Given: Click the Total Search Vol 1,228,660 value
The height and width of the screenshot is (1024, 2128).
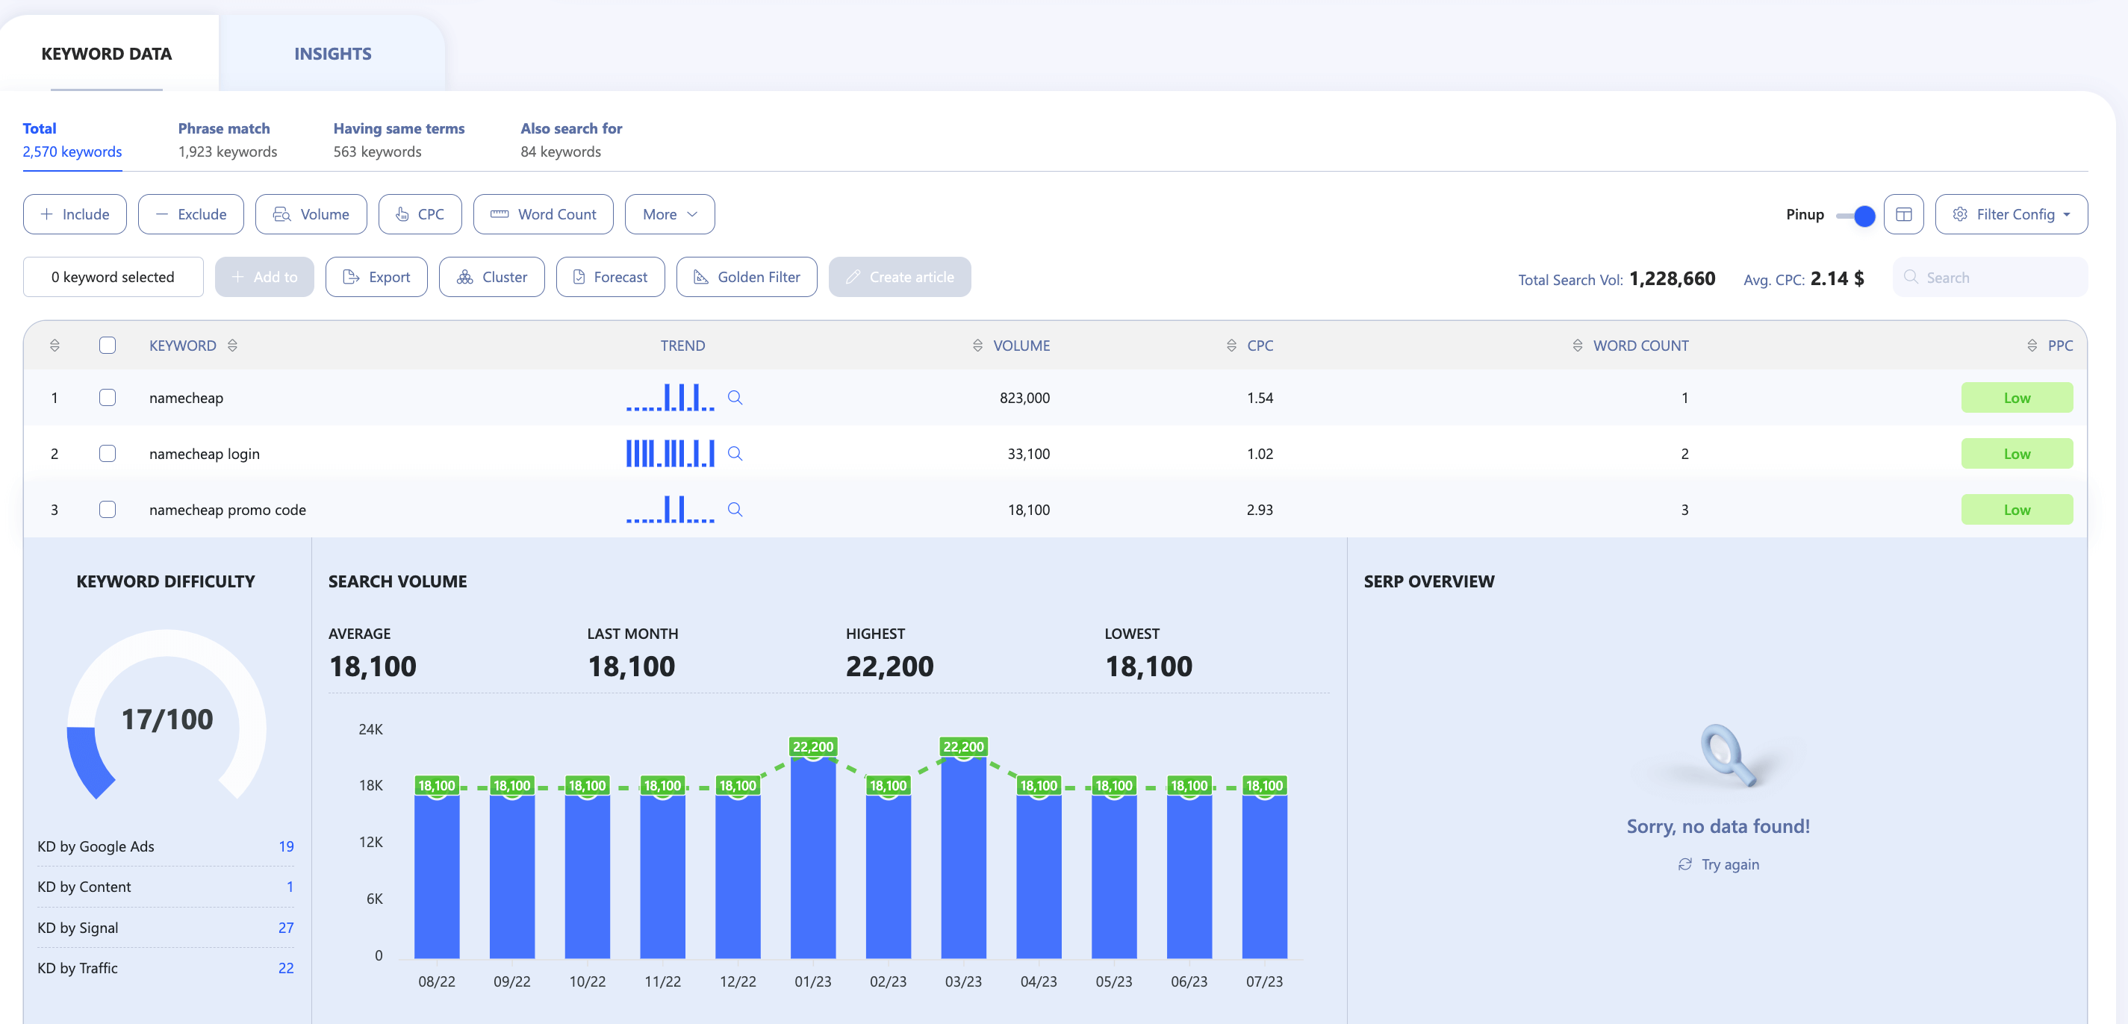Looking at the screenshot, I should pos(1672,278).
